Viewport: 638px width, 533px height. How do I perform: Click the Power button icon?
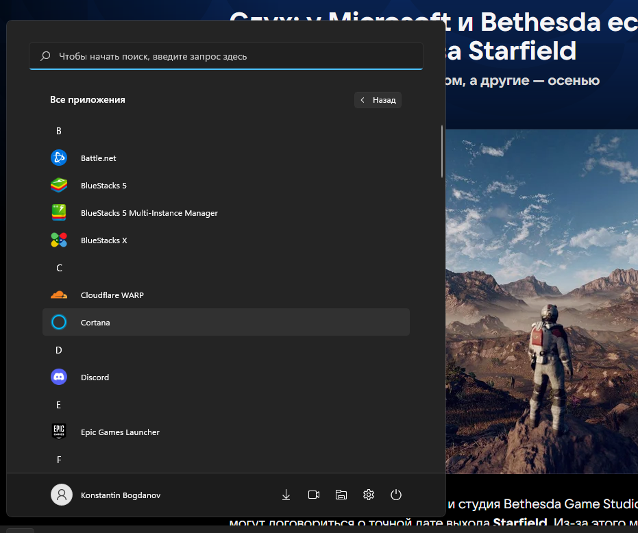(x=396, y=495)
